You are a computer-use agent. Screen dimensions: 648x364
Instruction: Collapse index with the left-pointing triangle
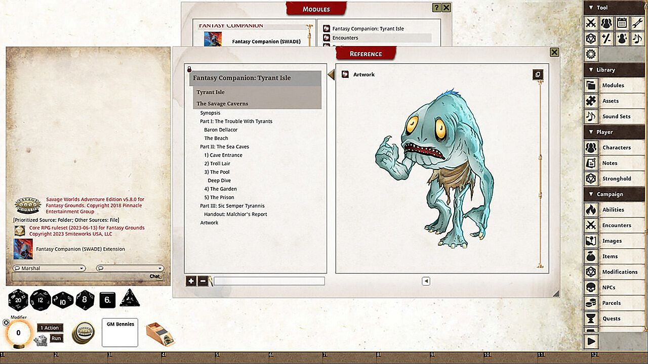tap(331, 75)
